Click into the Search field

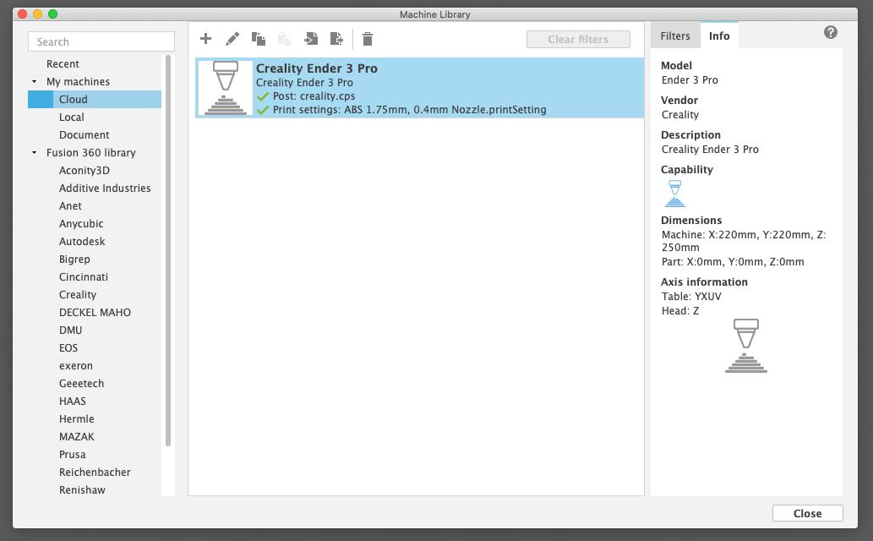(x=101, y=41)
